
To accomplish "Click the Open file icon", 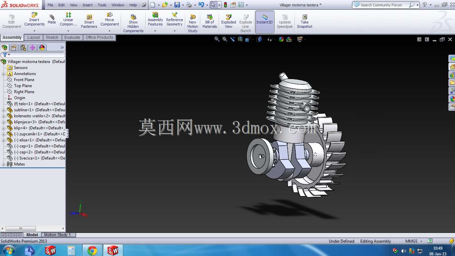I will 165,5.
